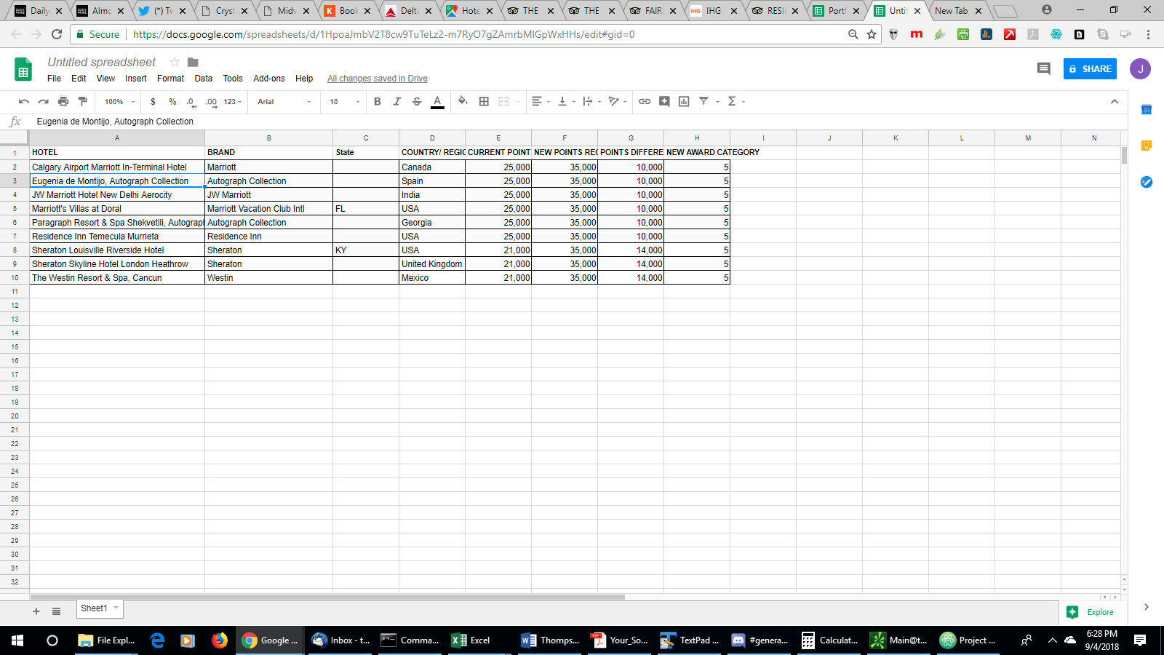This screenshot has width=1164, height=655.
Task: Open the borders tool
Action: point(484,101)
